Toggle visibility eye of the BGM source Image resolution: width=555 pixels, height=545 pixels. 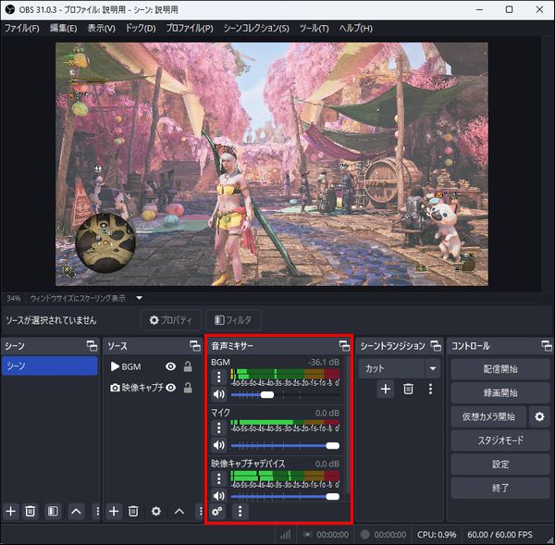(170, 366)
